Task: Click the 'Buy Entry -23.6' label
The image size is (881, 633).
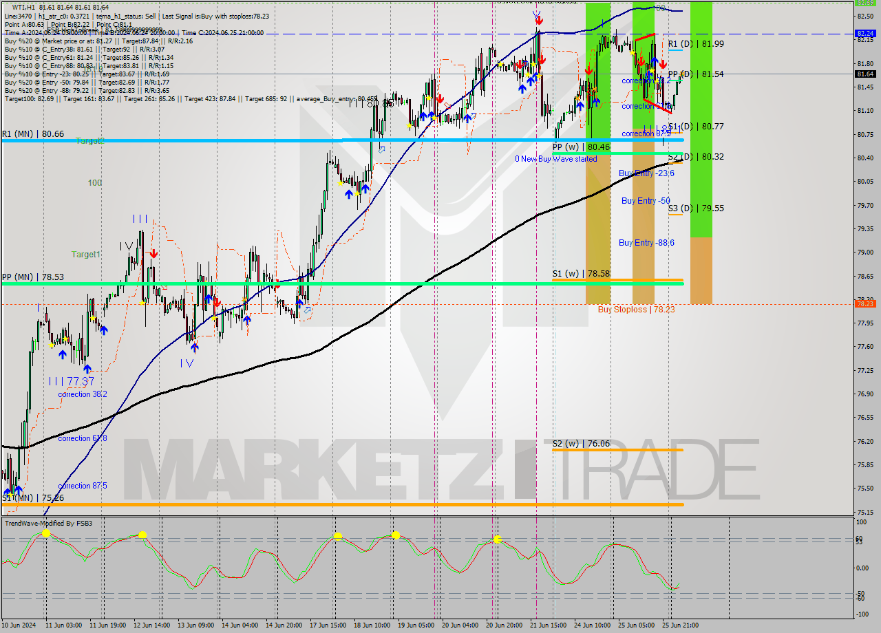Action: coord(646,173)
